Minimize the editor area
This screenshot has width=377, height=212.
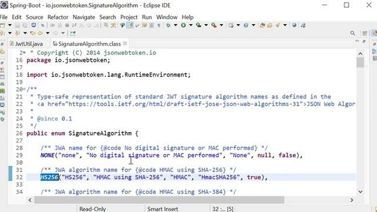pyautogui.click(x=357, y=41)
